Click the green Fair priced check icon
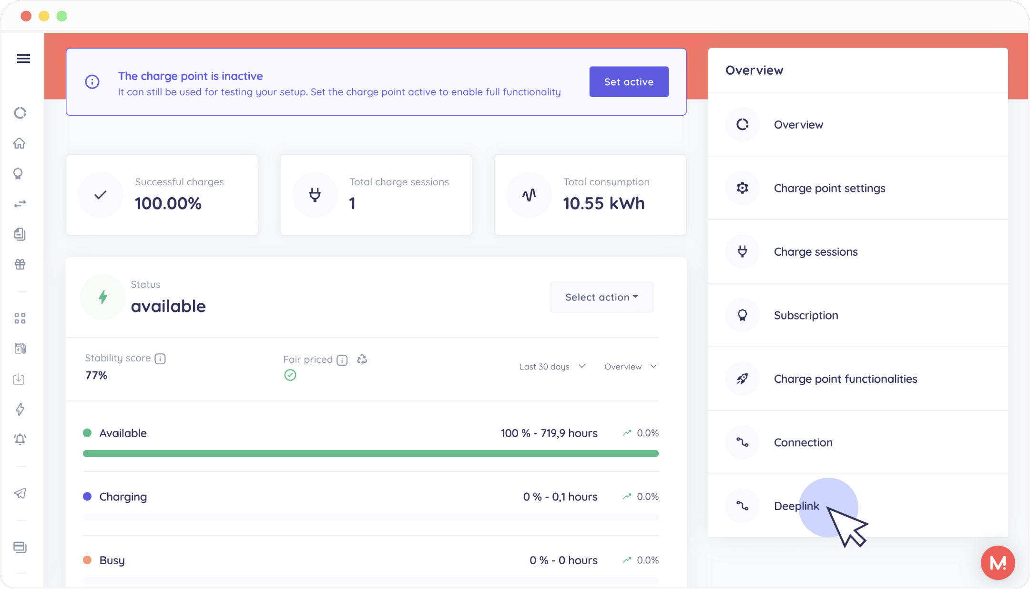 coord(290,375)
